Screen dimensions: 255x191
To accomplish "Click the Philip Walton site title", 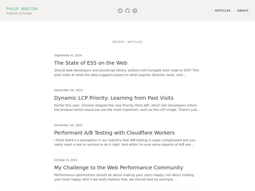I will tap(22, 8).
